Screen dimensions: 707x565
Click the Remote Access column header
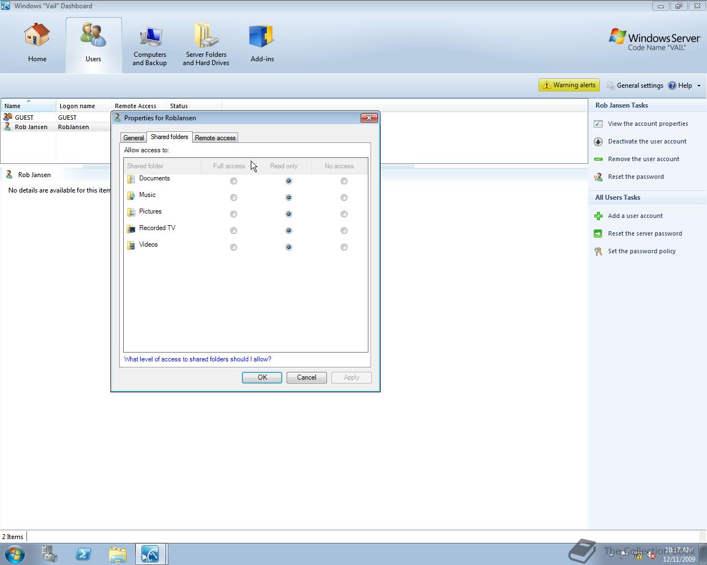pos(139,106)
